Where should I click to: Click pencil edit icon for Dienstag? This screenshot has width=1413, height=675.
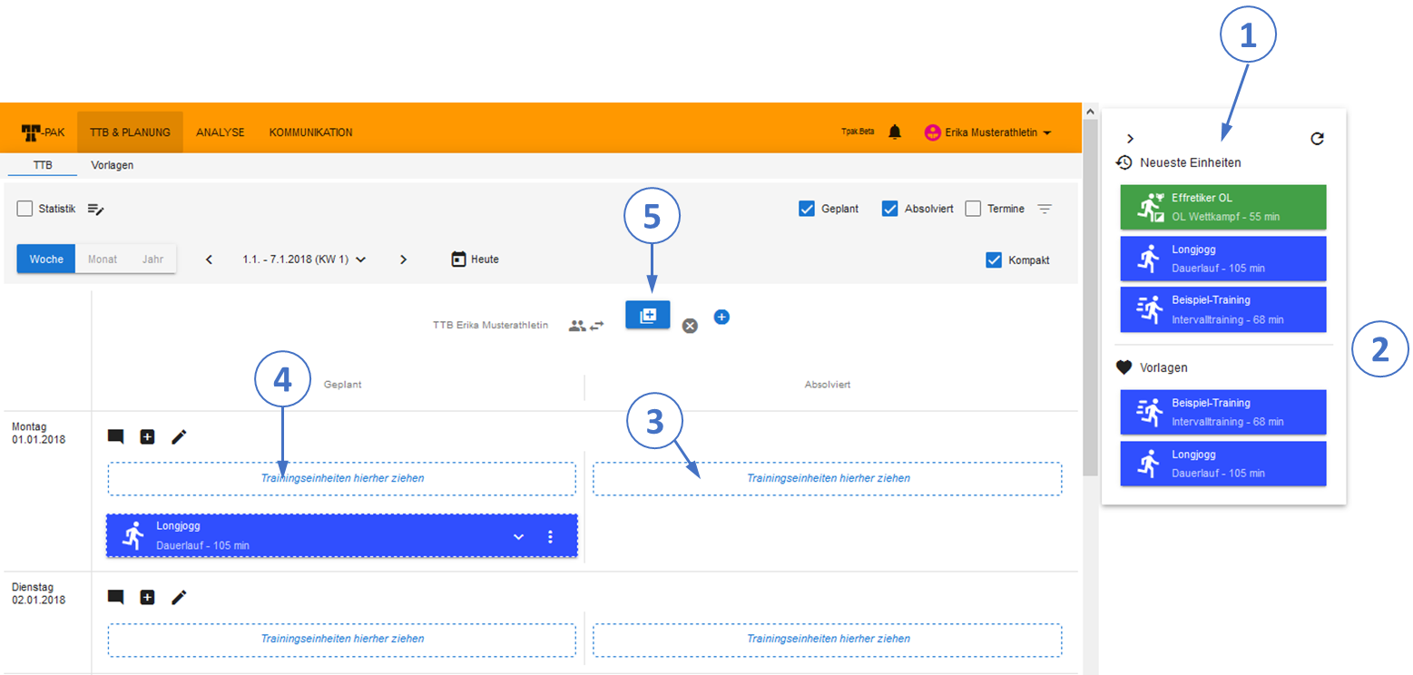click(179, 597)
